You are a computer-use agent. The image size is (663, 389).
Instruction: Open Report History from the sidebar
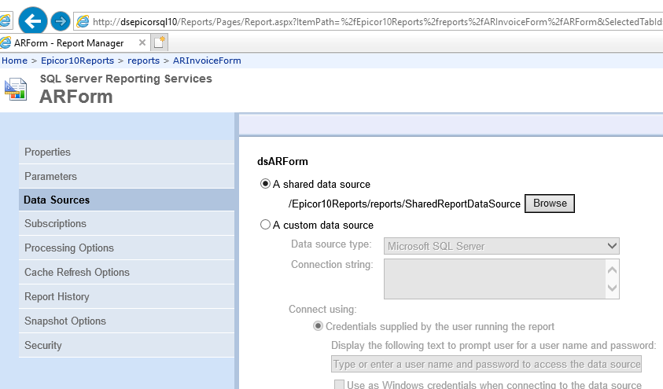(x=57, y=297)
